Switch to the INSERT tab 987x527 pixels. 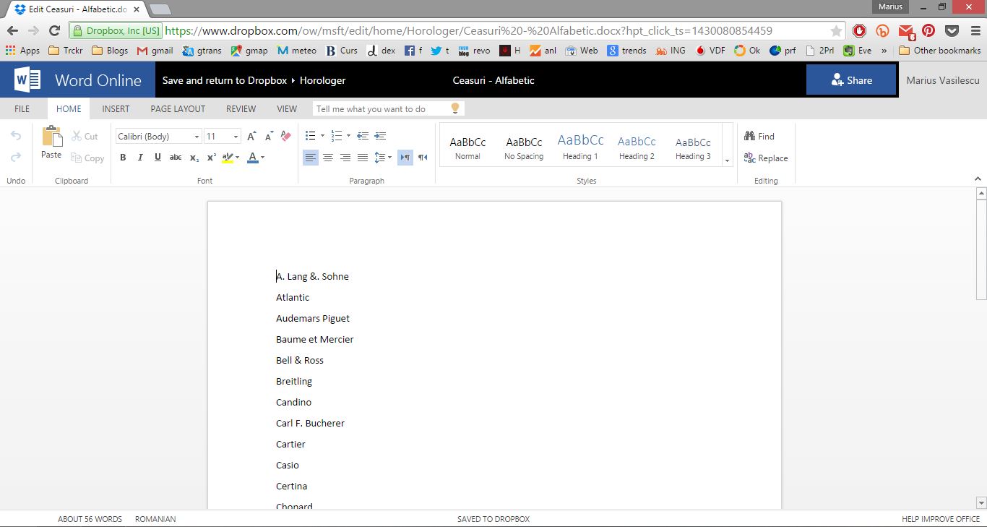pos(116,108)
